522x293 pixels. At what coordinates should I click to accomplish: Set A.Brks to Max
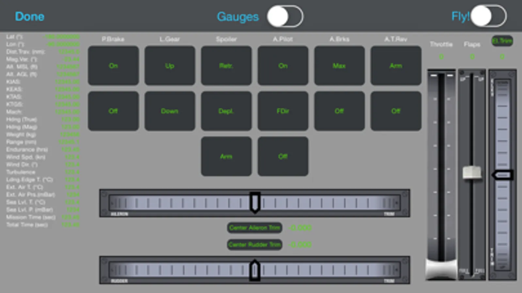(339, 65)
